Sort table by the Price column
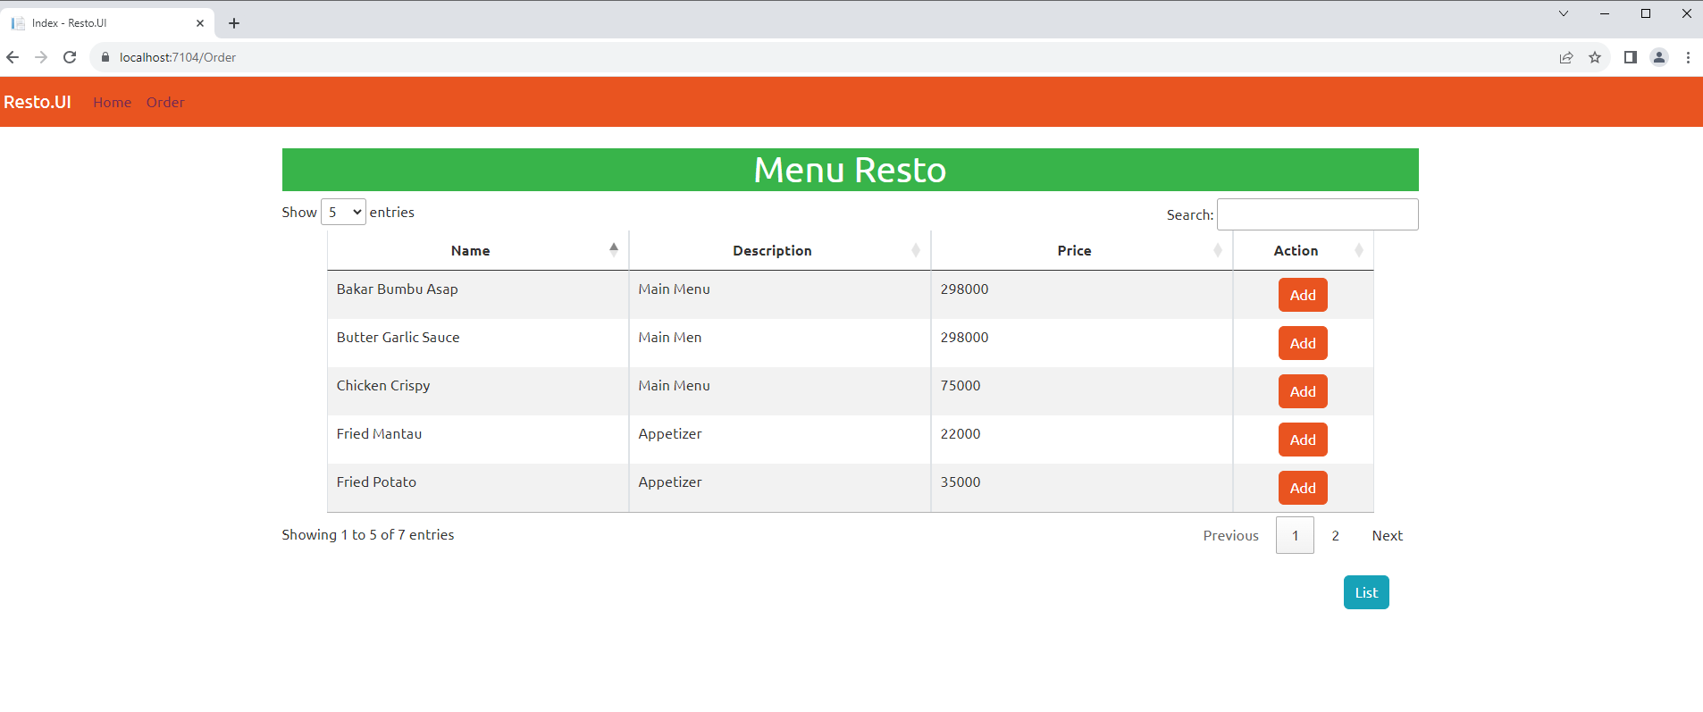 [1082, 250]
